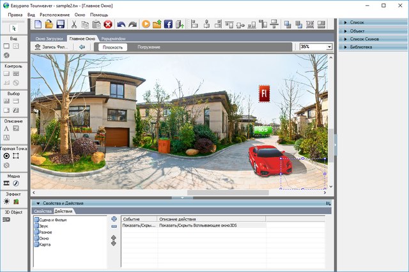Cut selection with scissors icon
The image size is (409, 272).
pyautogui.click(x=74, y=24)
